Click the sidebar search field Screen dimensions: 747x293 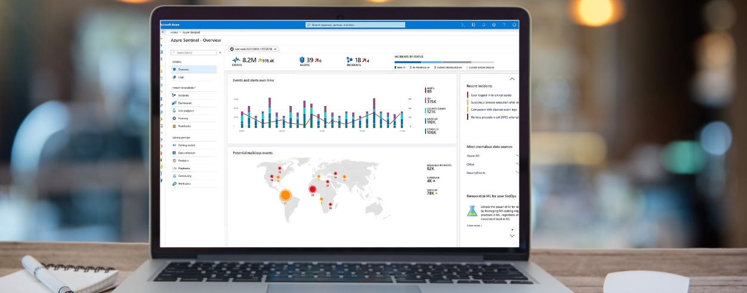coord(193,52)
